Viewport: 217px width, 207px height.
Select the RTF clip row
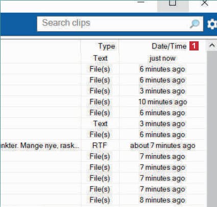[x=102, y=145]
